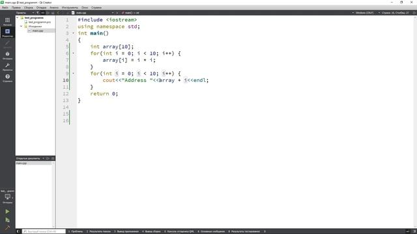Open the Проблемы output pane
The width and height of the screenshot is (417, 234).
tap(76, 231)
